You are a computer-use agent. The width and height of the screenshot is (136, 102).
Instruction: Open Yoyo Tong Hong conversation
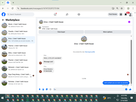click(x=18, y=76)
